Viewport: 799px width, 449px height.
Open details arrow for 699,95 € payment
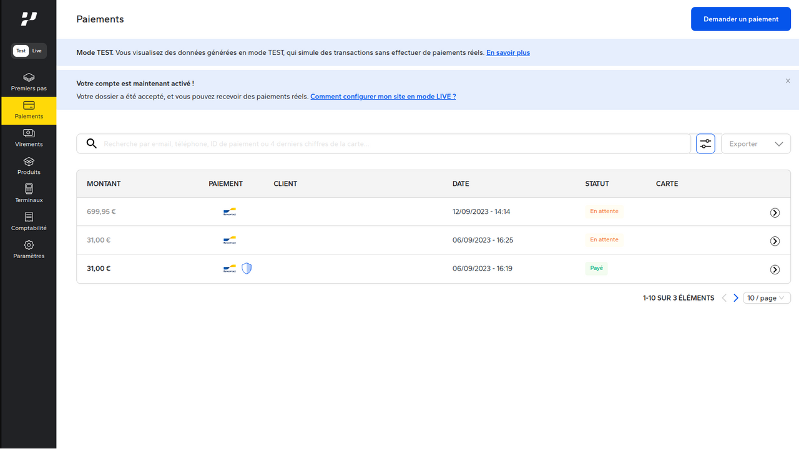(775, 213)
